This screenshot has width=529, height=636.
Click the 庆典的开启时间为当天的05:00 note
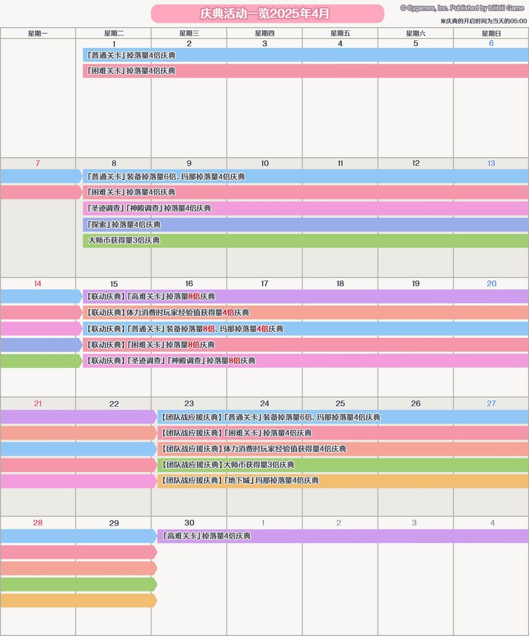pos(484,21)
